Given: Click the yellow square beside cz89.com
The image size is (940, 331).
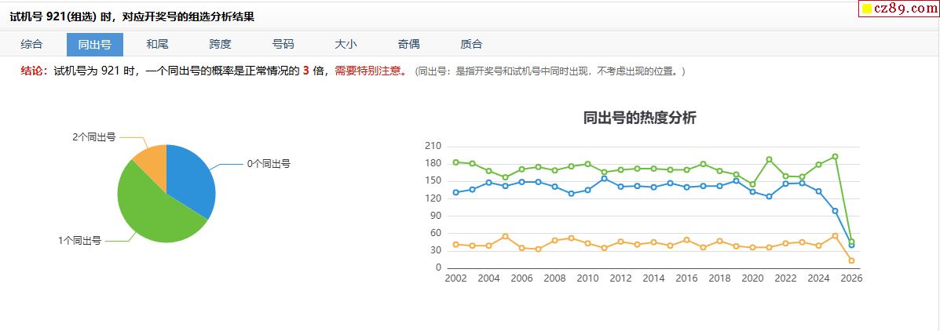Looking at the screenshot, I should click(867, 9).
